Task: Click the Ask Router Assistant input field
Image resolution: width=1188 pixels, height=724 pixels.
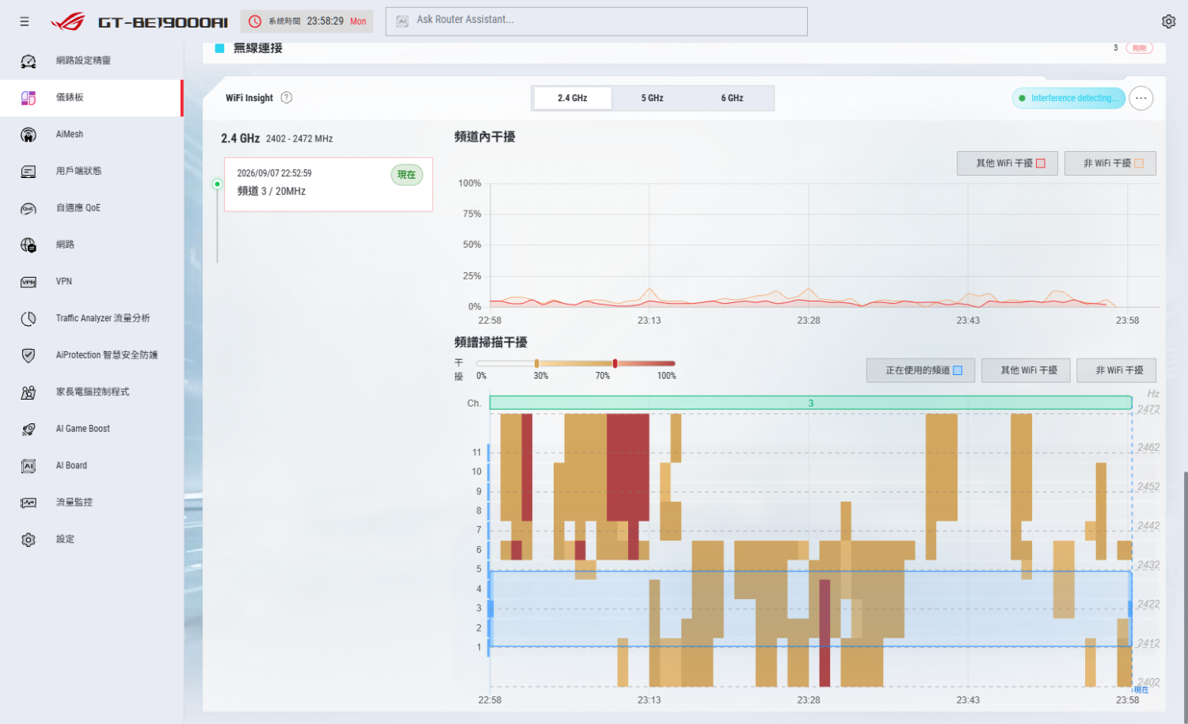Action: click(596, 21)
